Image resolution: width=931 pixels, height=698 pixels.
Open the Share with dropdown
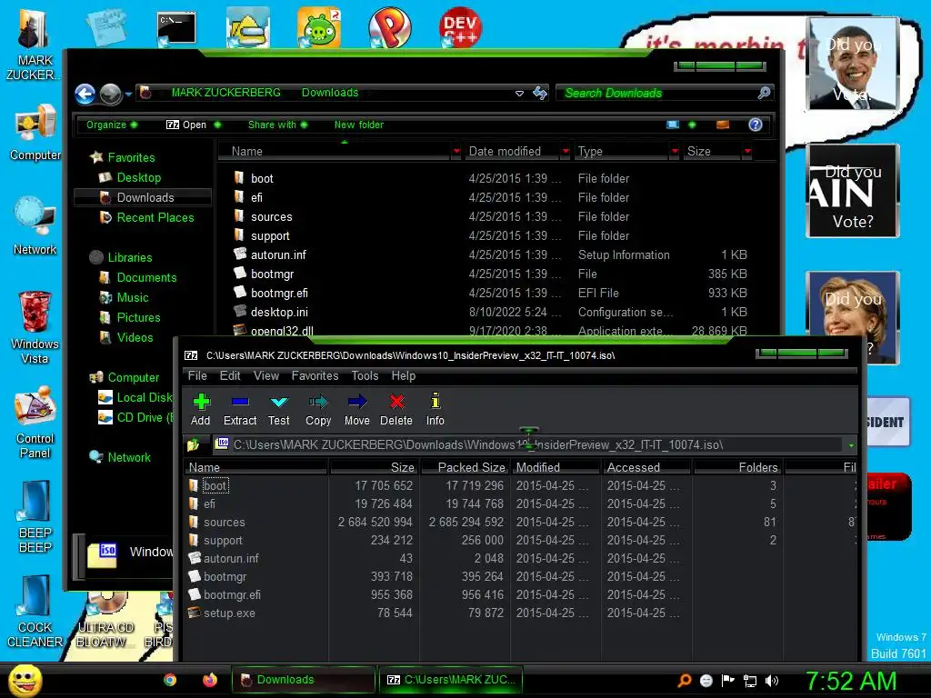277,125
